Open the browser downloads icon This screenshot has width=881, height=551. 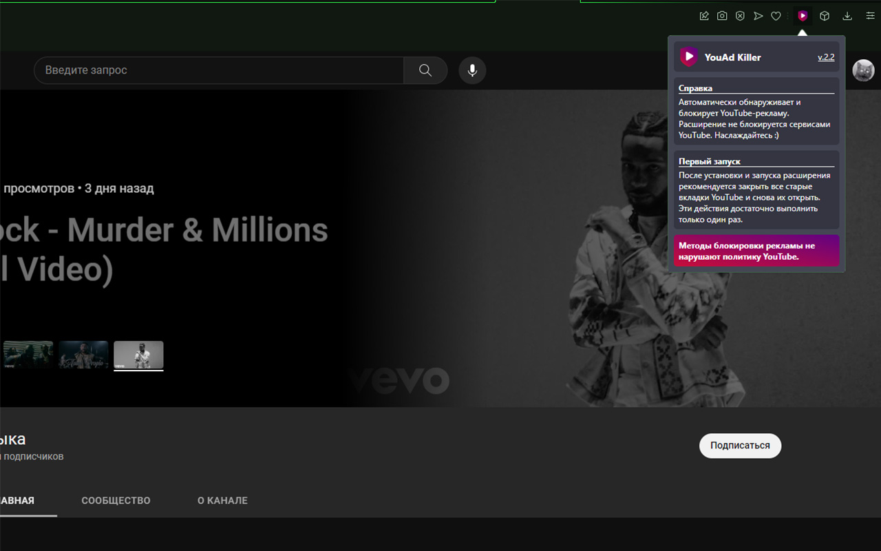[x=847, y=16]
